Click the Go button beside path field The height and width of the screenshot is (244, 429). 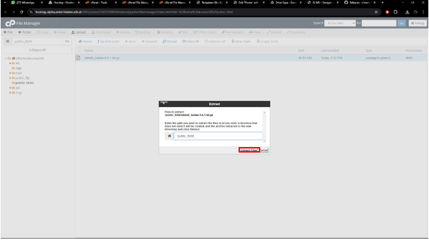[x=67, y=41]
